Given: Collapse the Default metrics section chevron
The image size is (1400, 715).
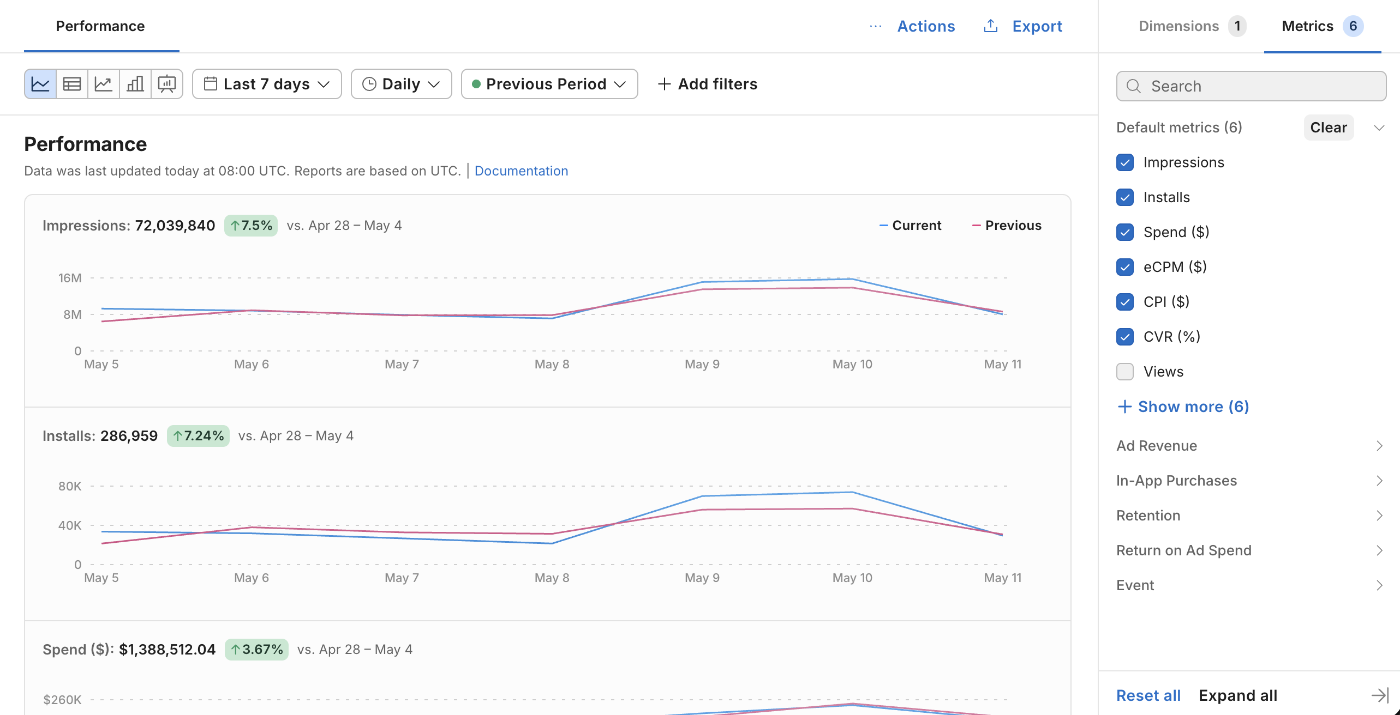Looking at the screenshot, I should pyautogui.click(x=1379, y=128).
